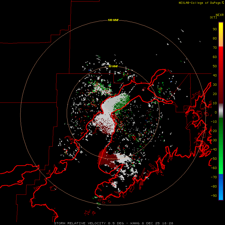Viewport: 225px width, 225px height.
Task: Click the 90 value on velocity scale
Action: [215, 29]
